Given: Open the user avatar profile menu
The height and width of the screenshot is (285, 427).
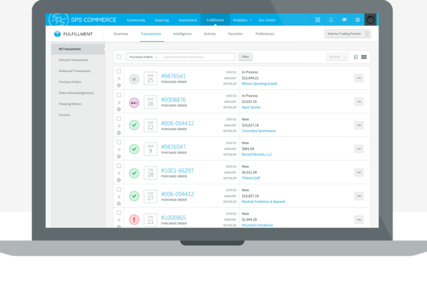Looking at the screenshot, I should [370, 20].
